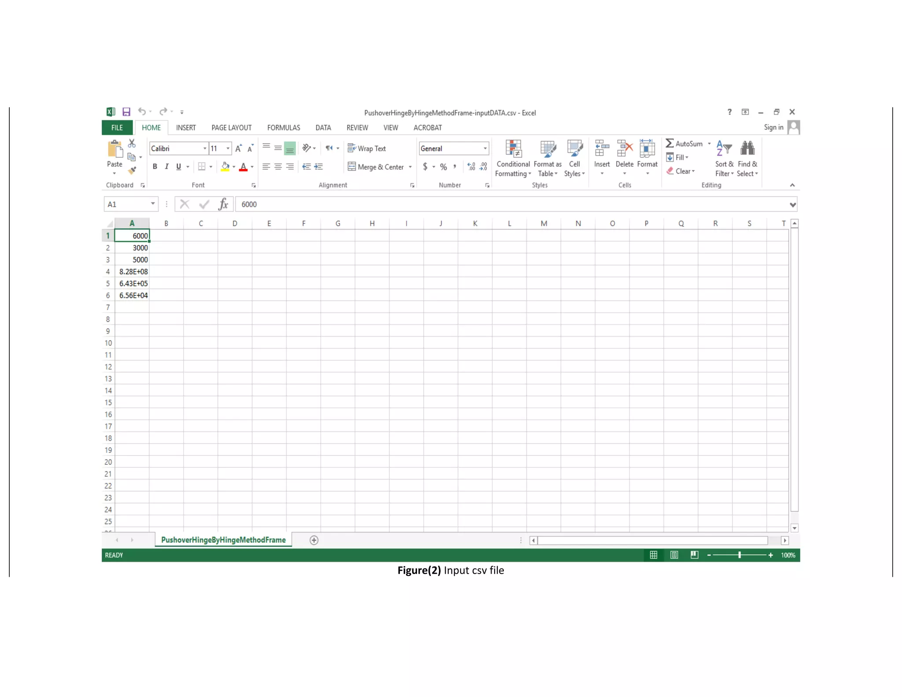Viewport: 902px width, 697px height.
Task: Open Format as Table gallery
Action: pos(548,159)
